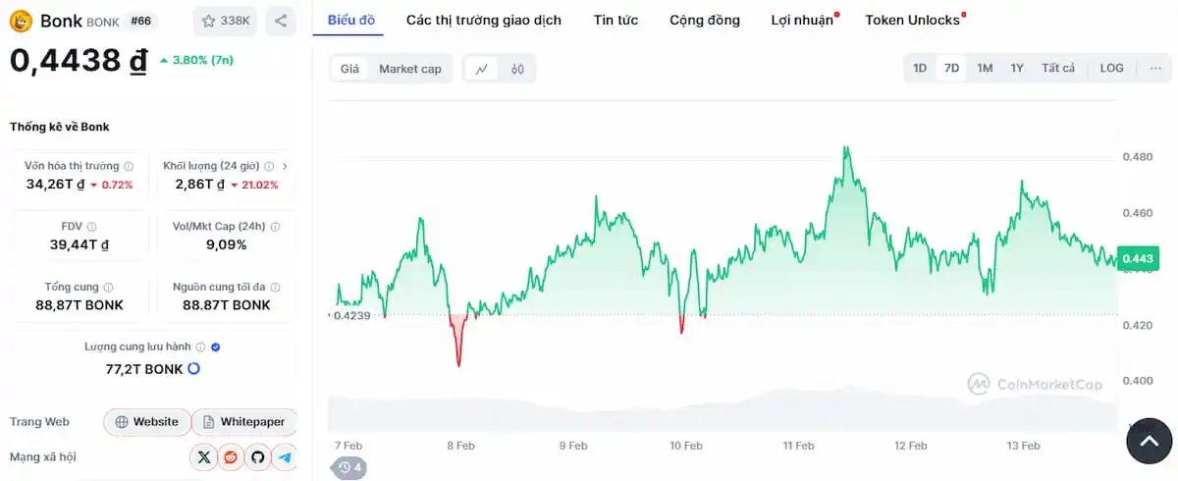Open the Whitepaper link

(x=244, y=422)
